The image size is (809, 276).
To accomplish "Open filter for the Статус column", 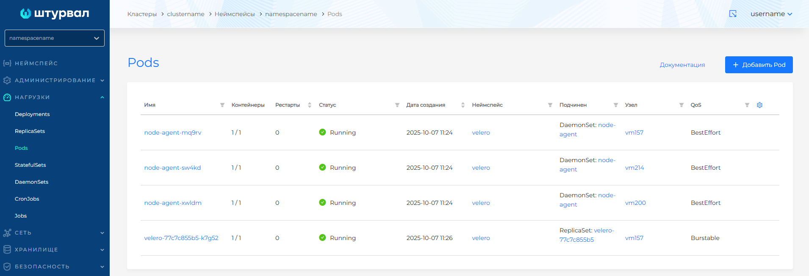I will [x=397, y=105].
